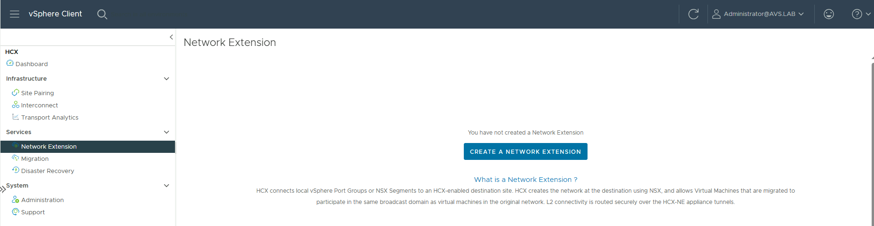
Task: Open Disaster Recovery page
Action: click(48, 171)
